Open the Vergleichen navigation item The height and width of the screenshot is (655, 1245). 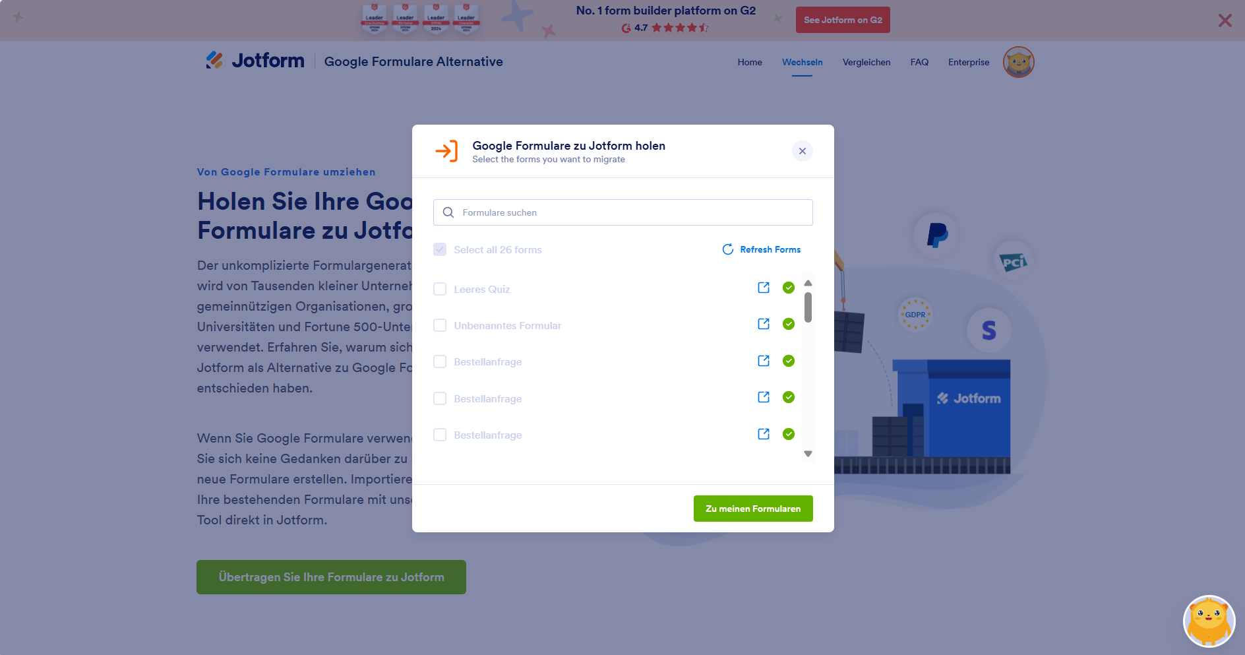point(866,62)
